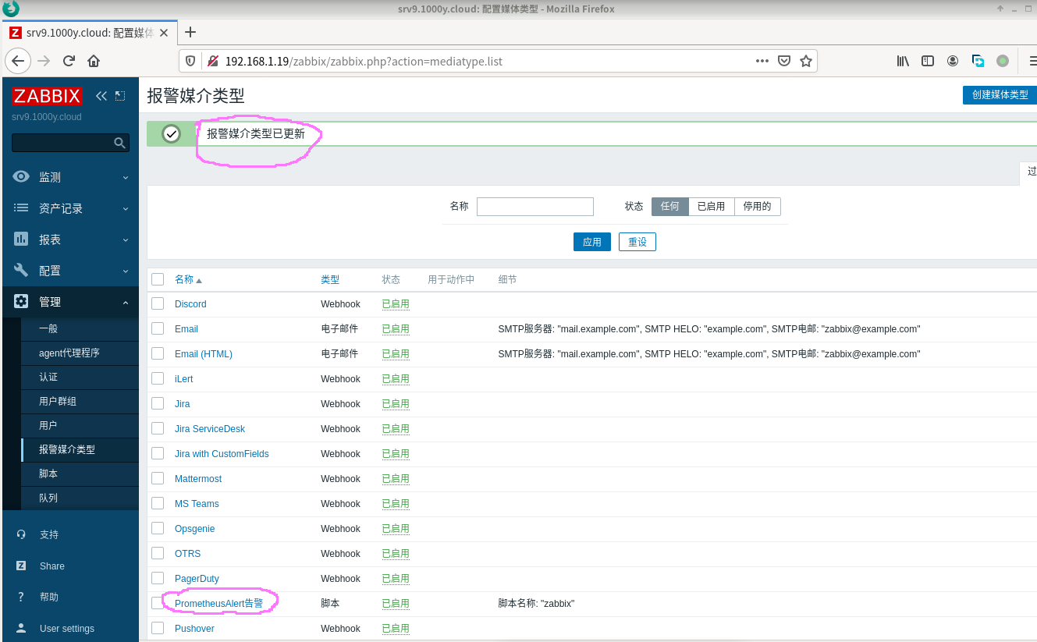Screen dimensions: 1037x642
Task: Open 用户群组 in the sidebar
Action: pyautogui.click(x=80, y=401)
